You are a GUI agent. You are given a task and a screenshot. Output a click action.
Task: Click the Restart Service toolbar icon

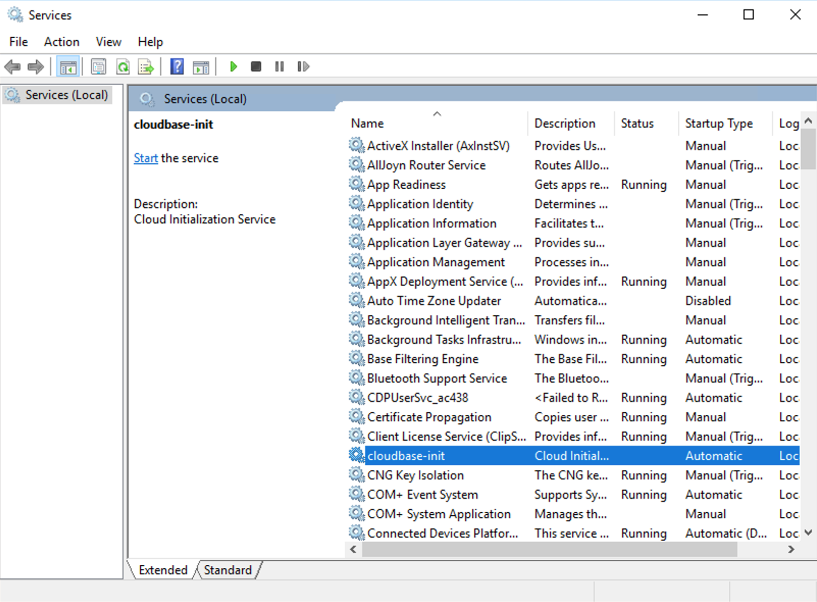pos(303,67)
